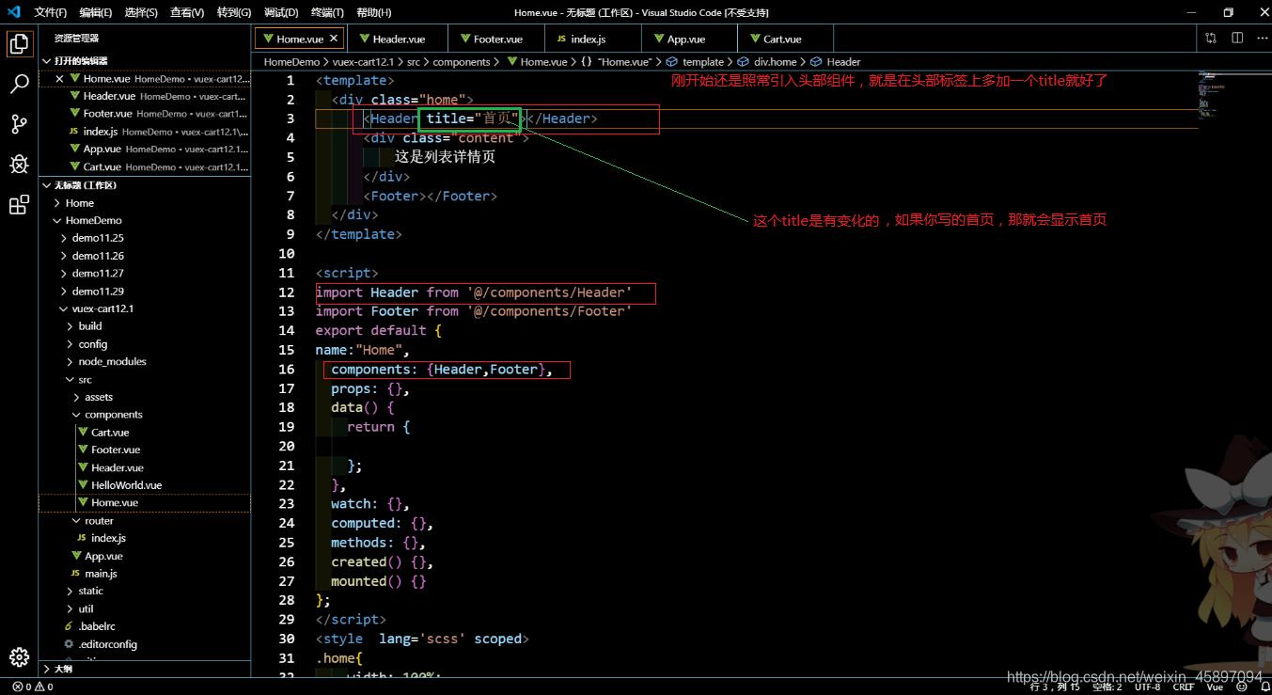The width and height of the screenshot is (1272, 695).
Task: Change the UTF-8 file encoding
Action: pos(1147,687)
